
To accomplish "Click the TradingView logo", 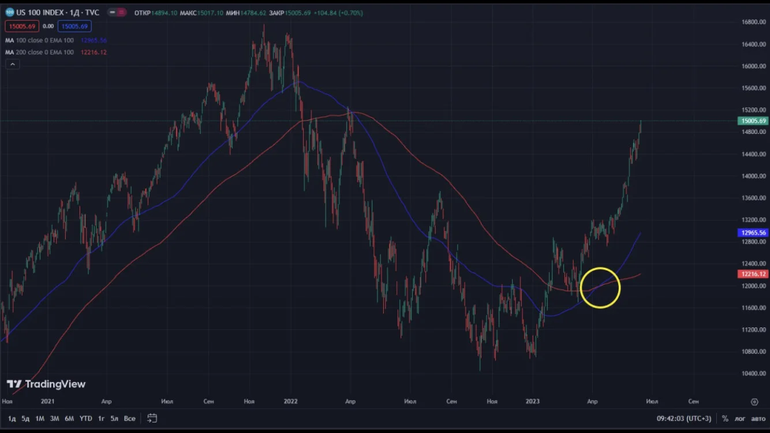I will click(46, 384).
